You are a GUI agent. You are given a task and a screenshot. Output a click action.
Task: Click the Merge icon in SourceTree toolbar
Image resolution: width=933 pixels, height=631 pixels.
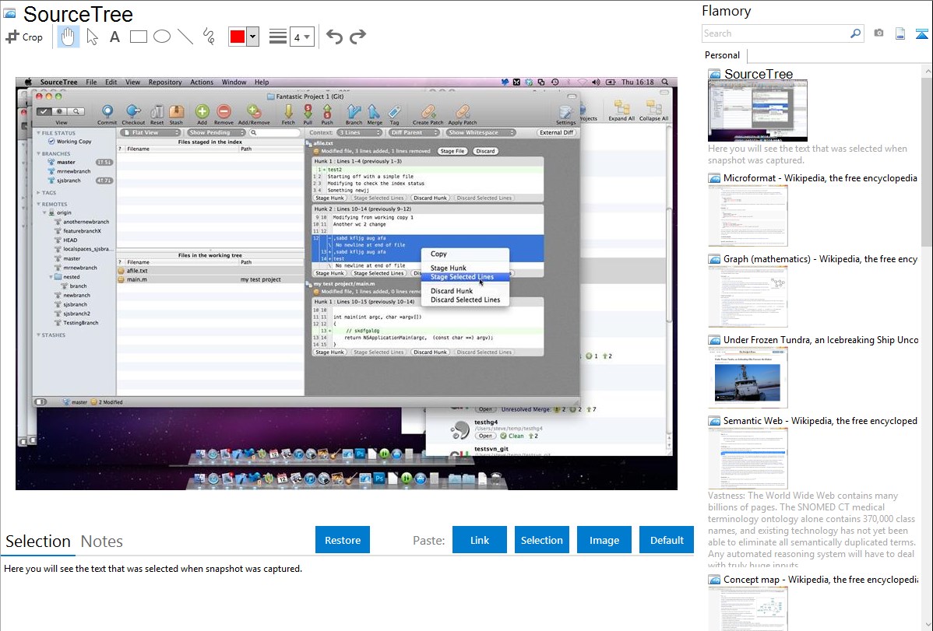pos(375,114)
